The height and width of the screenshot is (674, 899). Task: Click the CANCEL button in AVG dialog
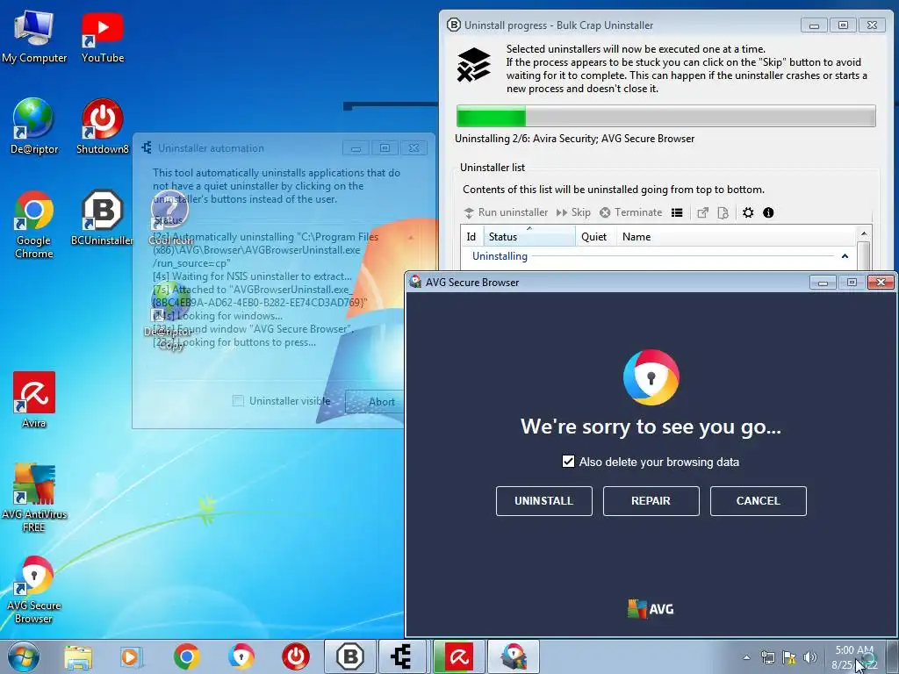point(758,501)
